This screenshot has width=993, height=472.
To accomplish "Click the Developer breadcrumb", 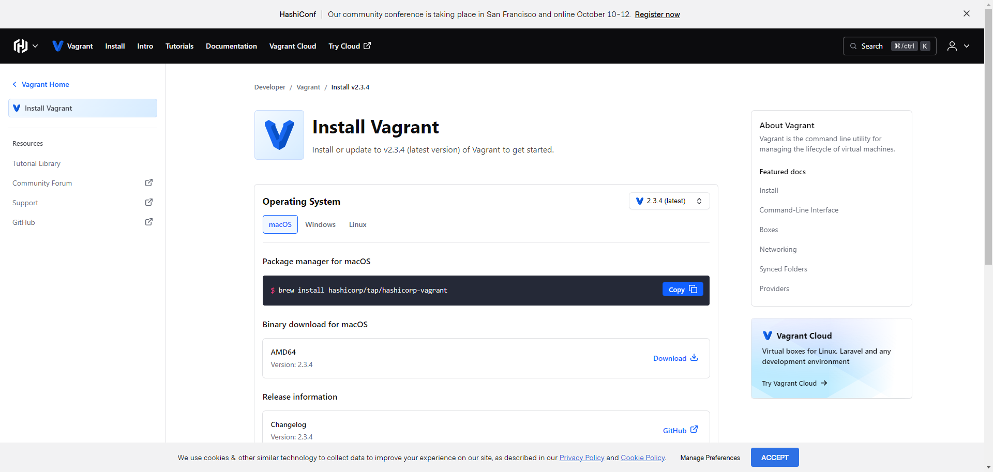I will pyautogui.click(x=269, y=87).
